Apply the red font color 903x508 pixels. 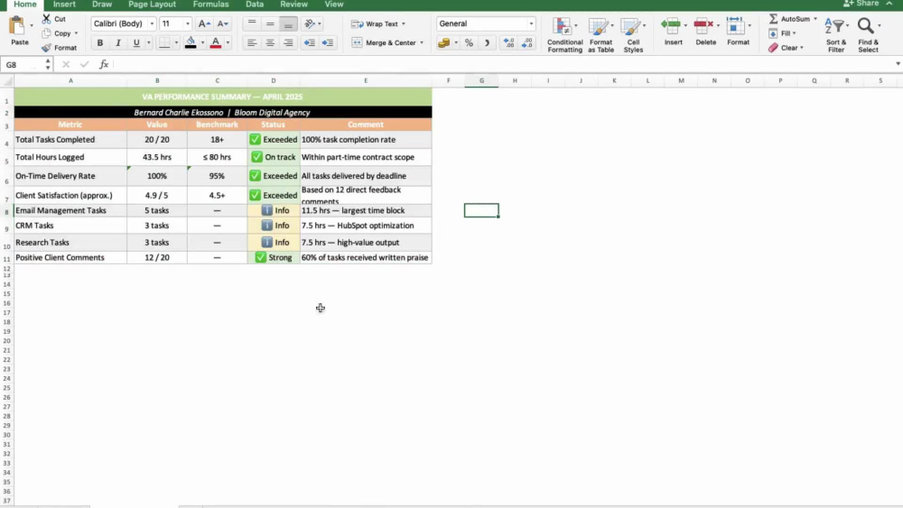(x=216, y=42)
